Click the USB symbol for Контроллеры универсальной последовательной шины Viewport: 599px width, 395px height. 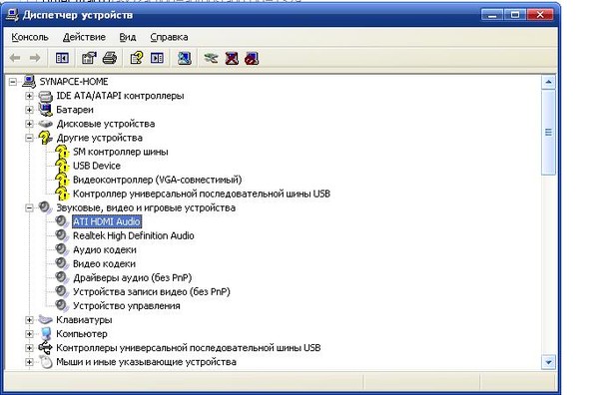point(45,348)
